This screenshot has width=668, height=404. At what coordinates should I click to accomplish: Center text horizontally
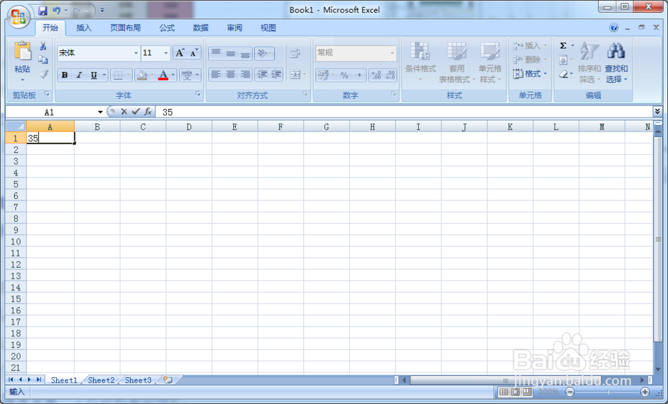230,75
